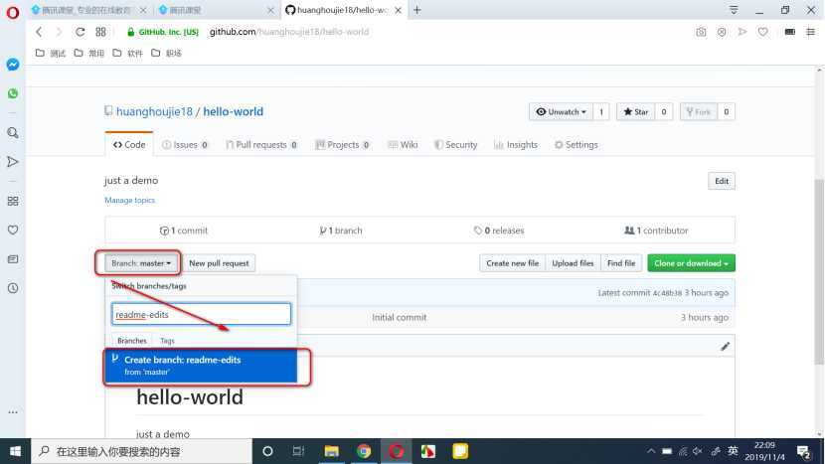825x464 pixels.
Task: Click Find file button
Action: pos(621,263)
